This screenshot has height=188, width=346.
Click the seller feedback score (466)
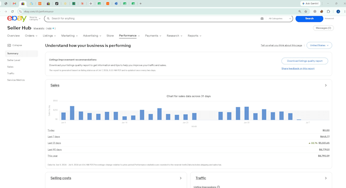pyautogui.click(x=49, y=28)
